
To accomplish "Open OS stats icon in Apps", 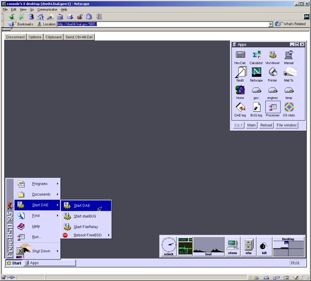I will click(289, 110).
